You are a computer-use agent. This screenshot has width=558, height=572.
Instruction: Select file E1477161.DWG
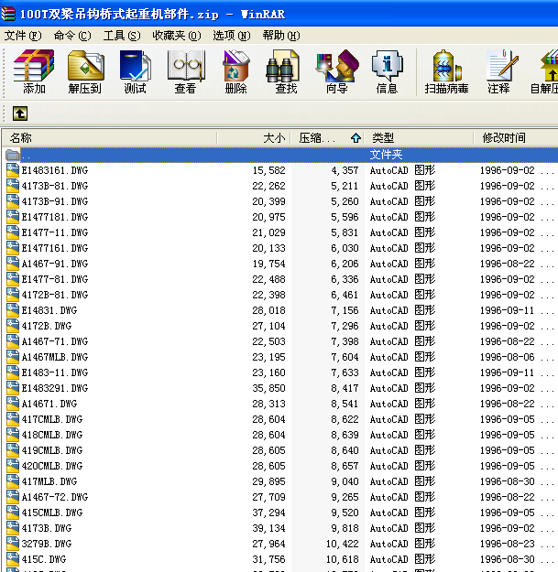[55, 248]
